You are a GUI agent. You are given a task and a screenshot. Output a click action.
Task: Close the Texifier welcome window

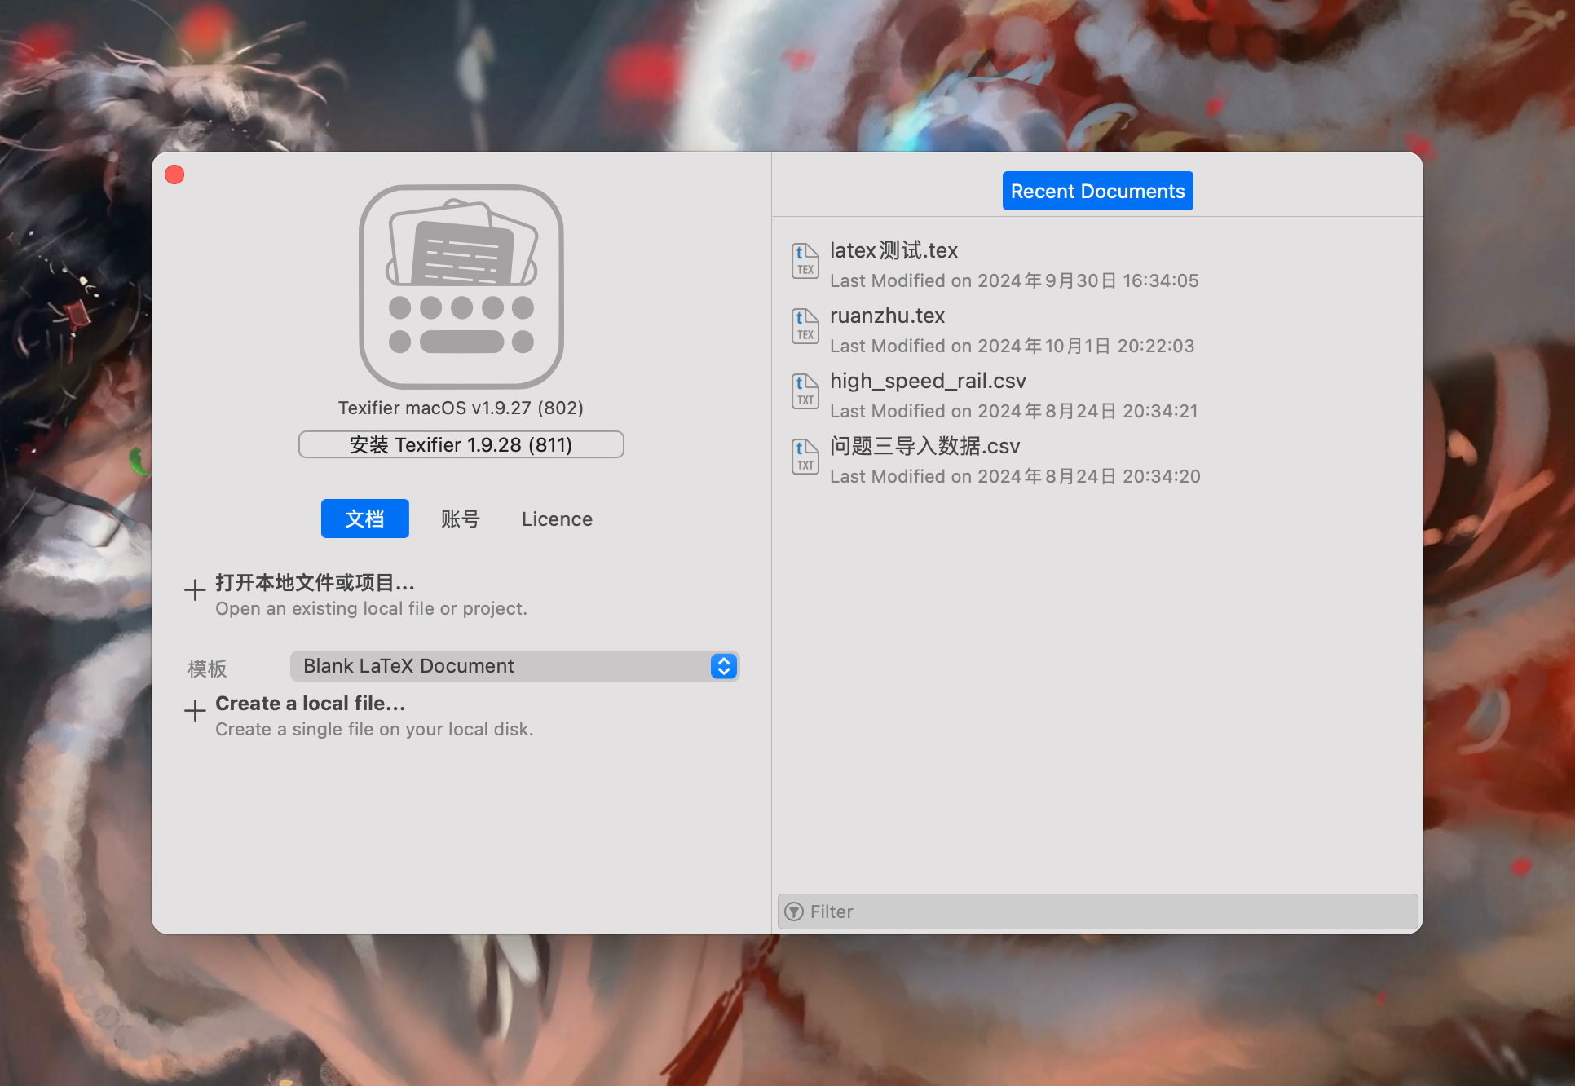174,174
